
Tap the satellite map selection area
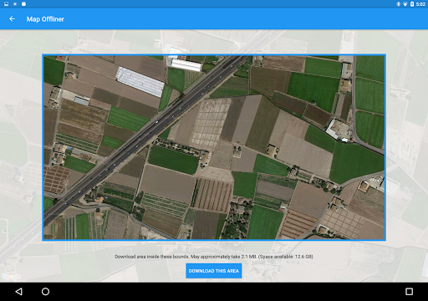coord(214,147)
